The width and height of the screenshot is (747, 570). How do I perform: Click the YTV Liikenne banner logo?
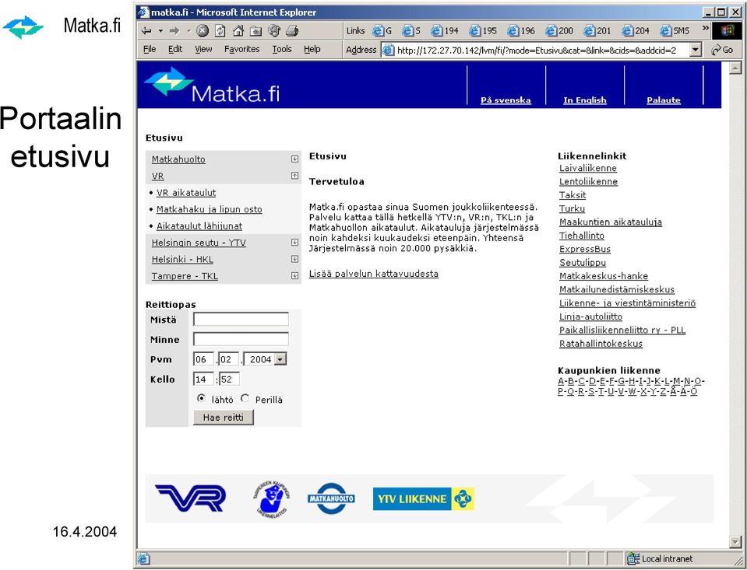point(424,498)
